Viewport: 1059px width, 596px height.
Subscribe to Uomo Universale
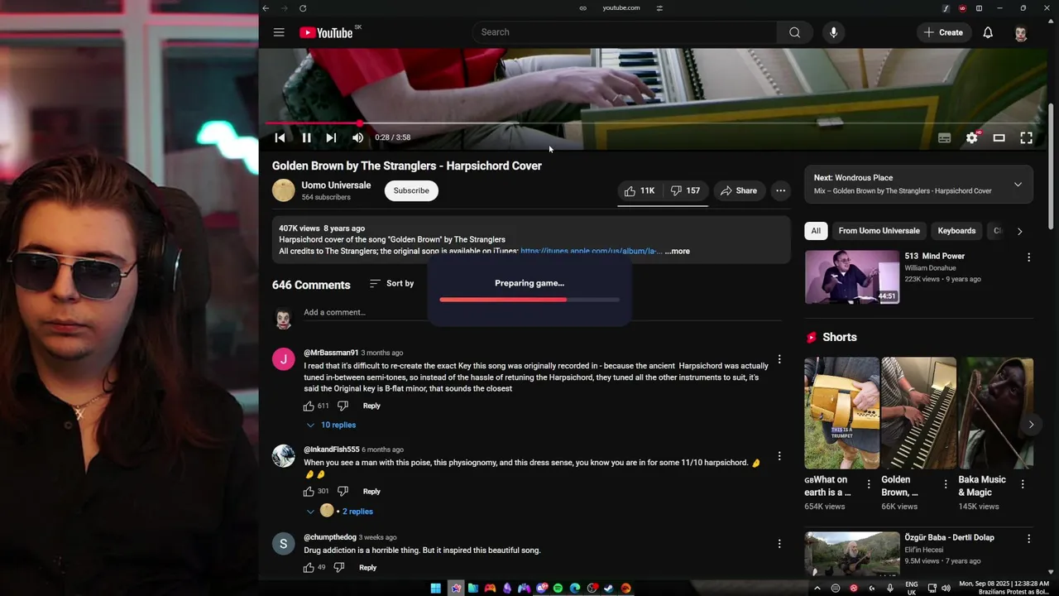tap(411, 191)
